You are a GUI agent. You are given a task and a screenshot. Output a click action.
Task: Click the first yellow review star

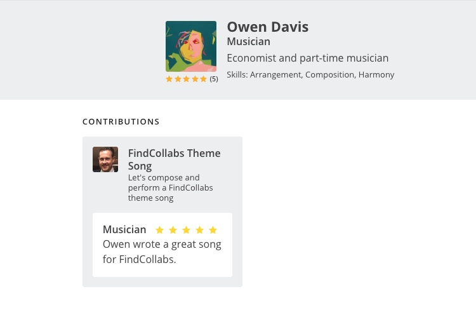[x=160, y=230]
